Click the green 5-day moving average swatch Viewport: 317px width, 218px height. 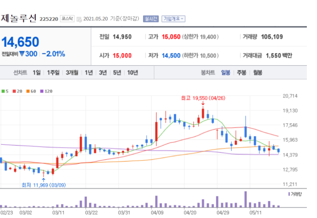pyautogui.click(x=3, y=91)
